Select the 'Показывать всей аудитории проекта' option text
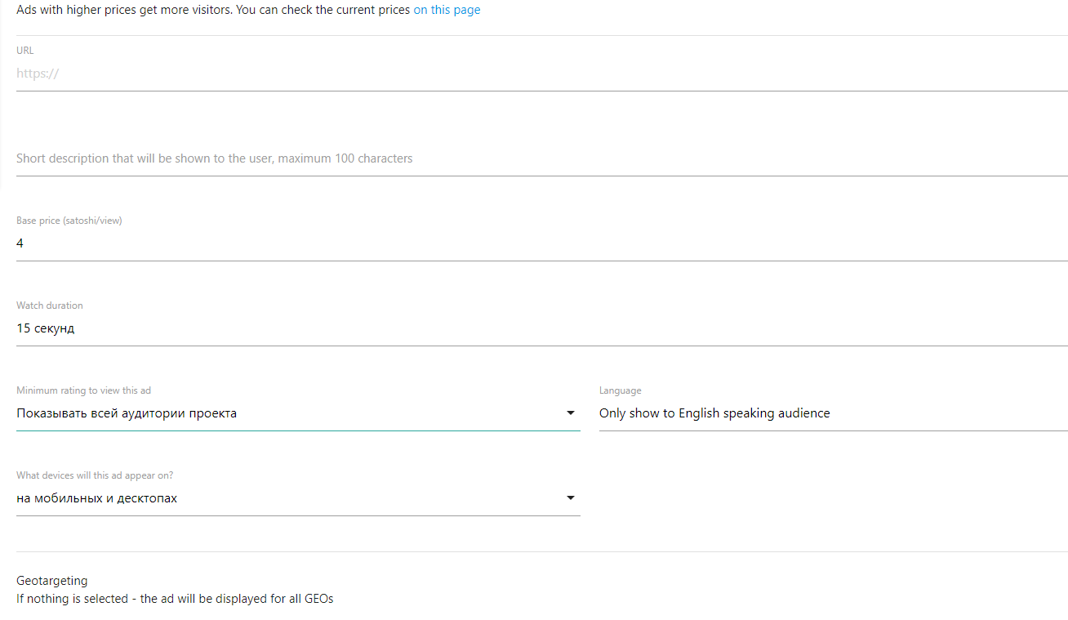The width and height of the screenshot is (1068, 620). click(127, 413)
